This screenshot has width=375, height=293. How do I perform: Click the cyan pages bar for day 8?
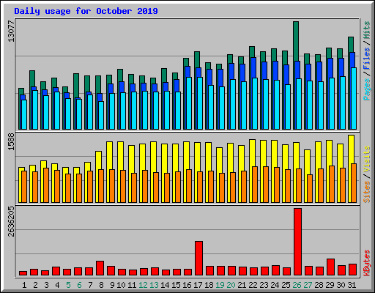coord(101,115)
